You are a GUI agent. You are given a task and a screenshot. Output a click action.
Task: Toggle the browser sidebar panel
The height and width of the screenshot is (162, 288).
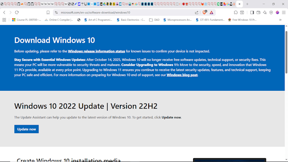252,12
